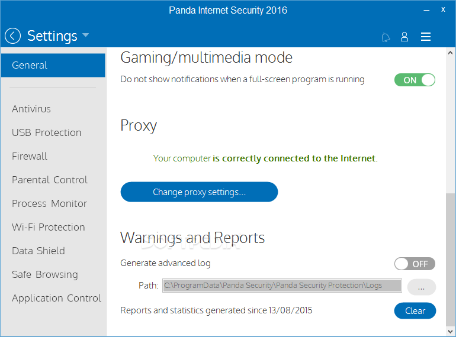Click Change proxy settings button
The image size is (456, 337).
click(199, 192)
